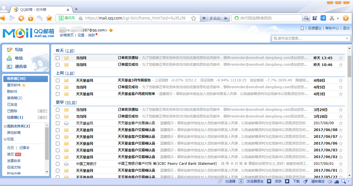Click the sidebar scroll down arrow
353x186 pixels.
tap(47, 172)
